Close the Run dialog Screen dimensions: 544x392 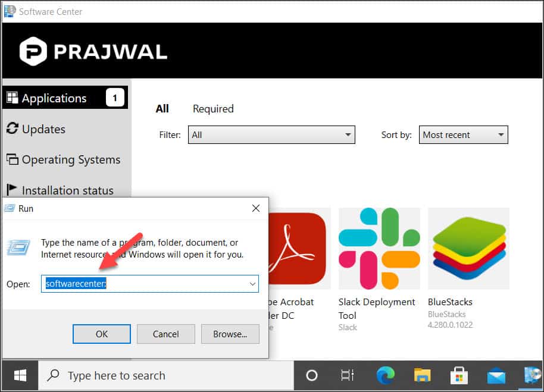[x=256, y=208]
